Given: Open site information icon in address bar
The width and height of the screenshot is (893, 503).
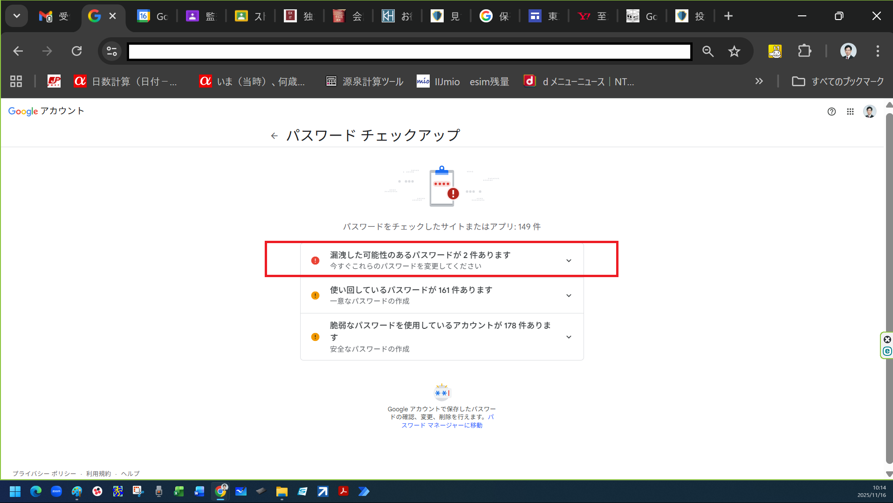Looking at the screenshot, I should (x=112, y=51).
